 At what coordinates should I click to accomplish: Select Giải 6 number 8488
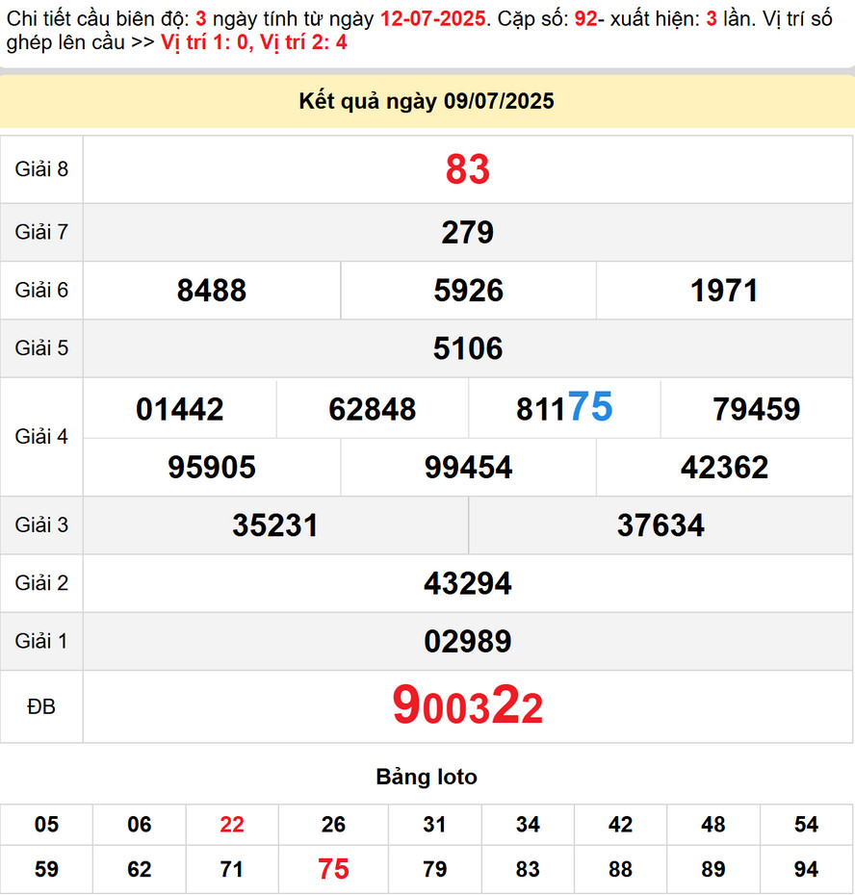(212, 291)
